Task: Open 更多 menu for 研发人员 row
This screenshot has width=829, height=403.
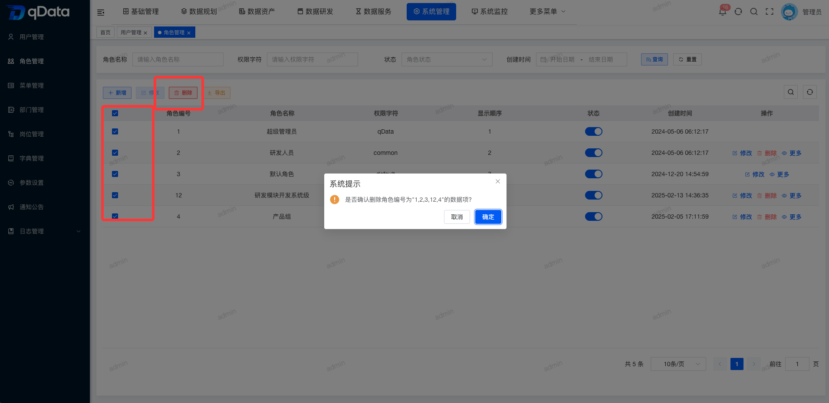Action: pos(792,153)
